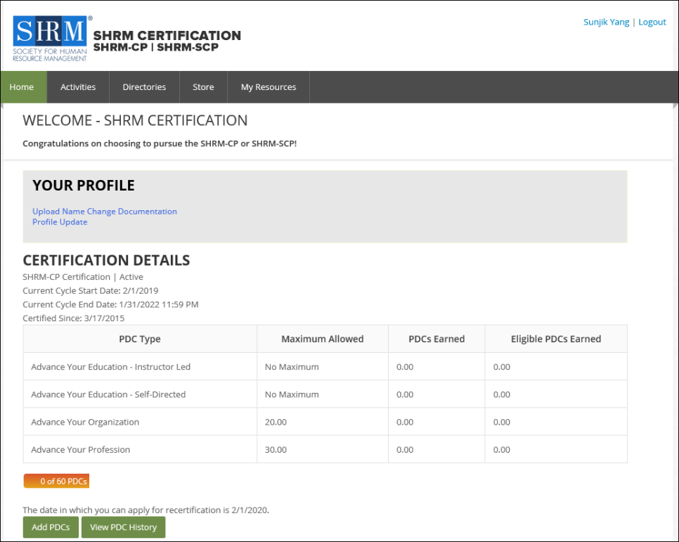Click the Certified Since 3/17/2015 text
Image resolution: width=679 pixels, height=542 pixels.
pyautogui.click(x=74, y=318)
